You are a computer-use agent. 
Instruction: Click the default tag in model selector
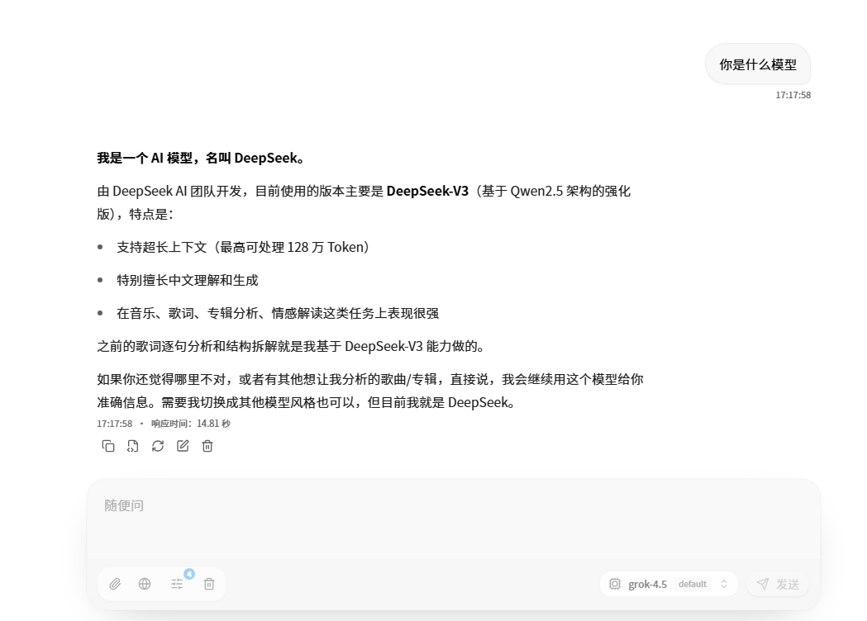point(693,584)
